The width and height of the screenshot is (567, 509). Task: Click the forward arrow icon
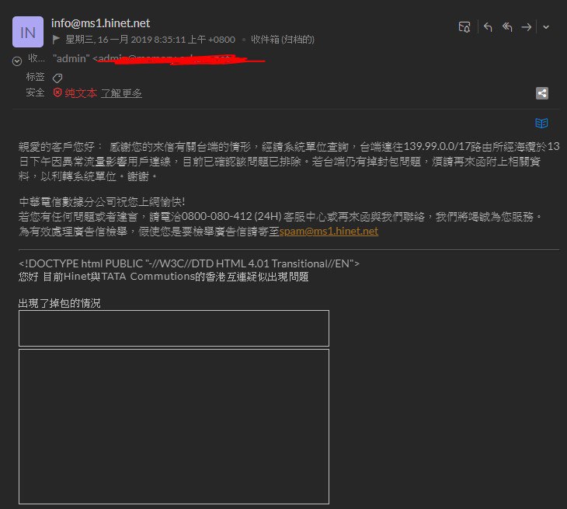click(526, 27)
